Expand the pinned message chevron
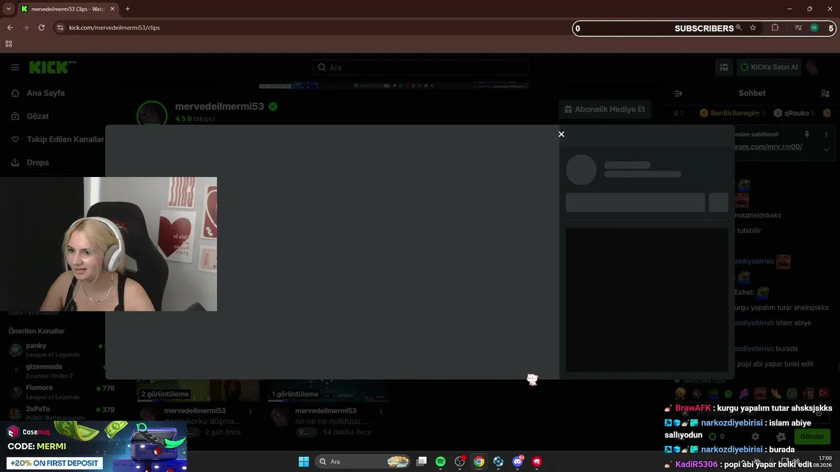The width and height of the screenshot is (840, 472). point(826,149)
